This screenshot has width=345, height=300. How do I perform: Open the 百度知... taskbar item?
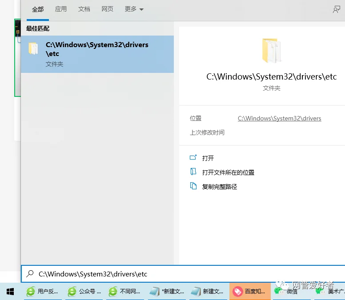coord(250,292)
